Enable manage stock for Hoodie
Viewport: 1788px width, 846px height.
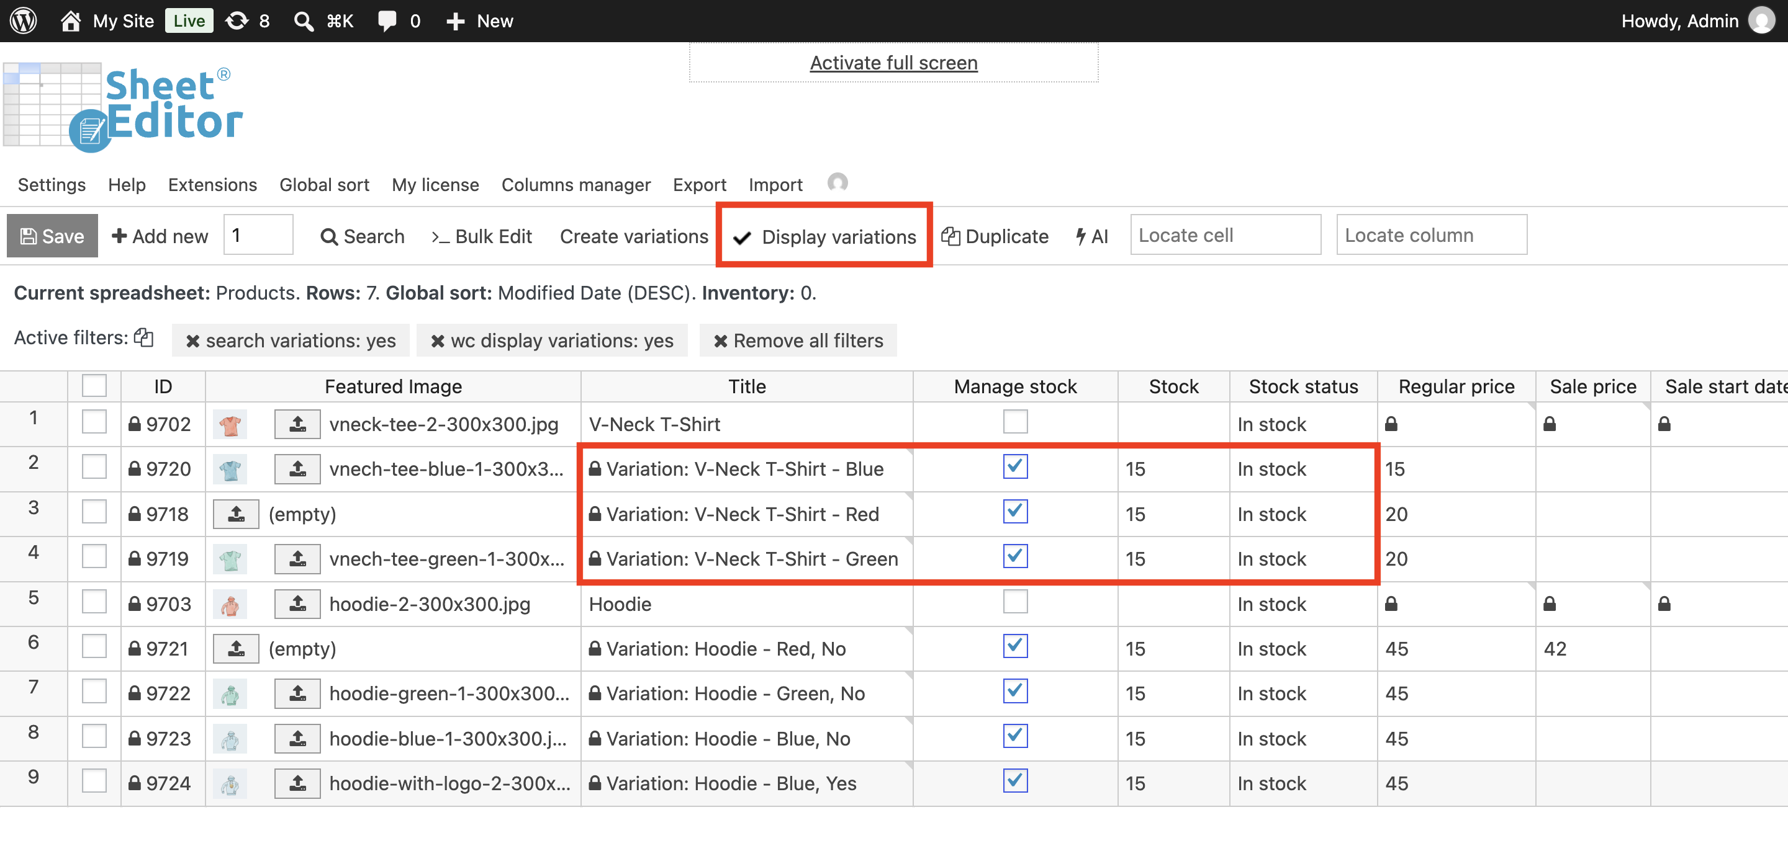tap(1015, 602)
